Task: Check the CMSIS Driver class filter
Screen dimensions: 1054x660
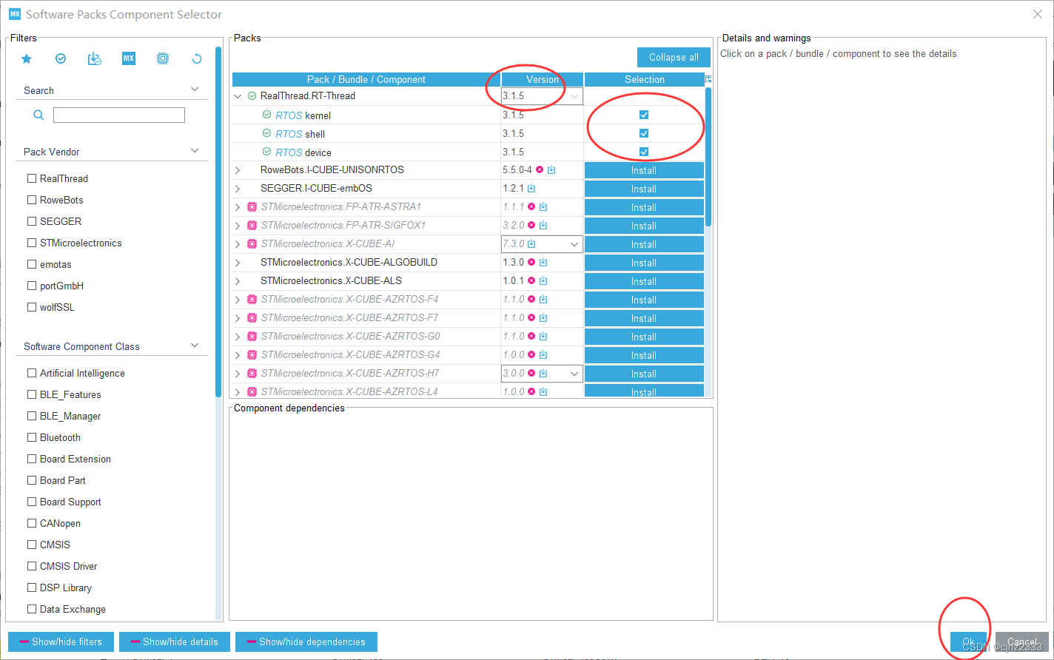Action: [32, 566]
